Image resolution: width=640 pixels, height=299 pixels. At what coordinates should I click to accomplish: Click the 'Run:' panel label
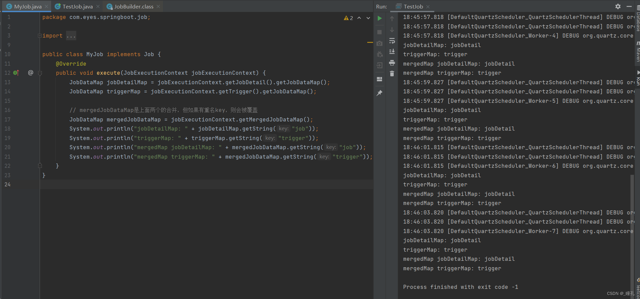point(381,6)
